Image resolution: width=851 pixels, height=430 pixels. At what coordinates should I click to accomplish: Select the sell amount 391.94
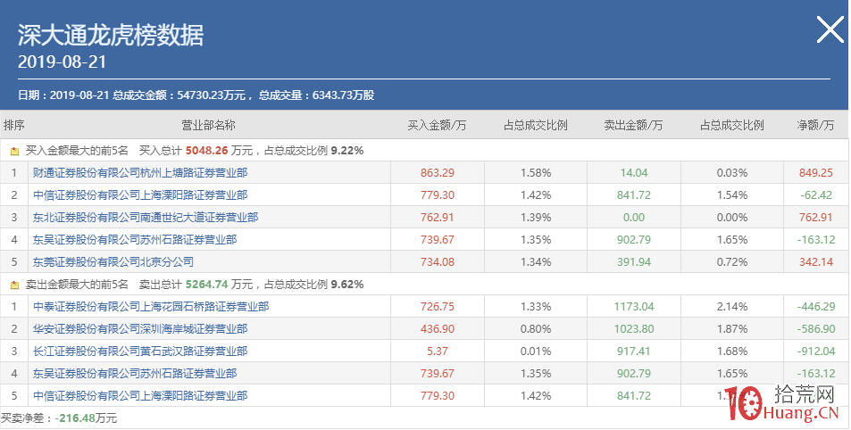coord(634,262)
